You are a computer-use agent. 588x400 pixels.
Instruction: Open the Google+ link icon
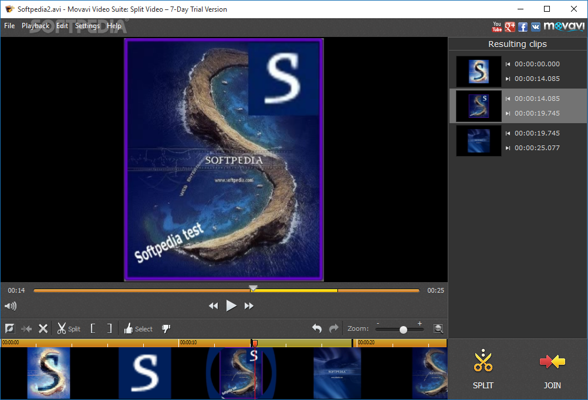[x=509, y=26]
